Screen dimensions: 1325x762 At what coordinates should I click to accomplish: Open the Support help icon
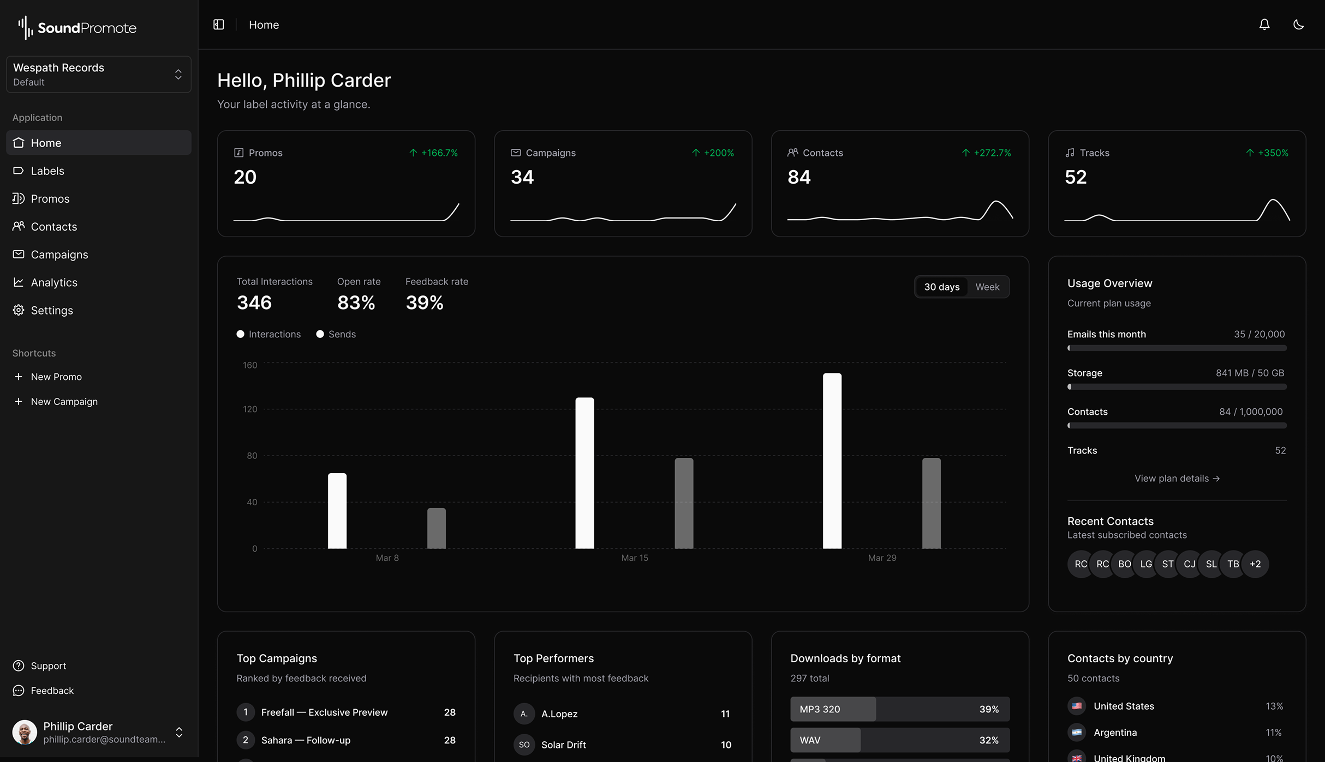[18, 665]
